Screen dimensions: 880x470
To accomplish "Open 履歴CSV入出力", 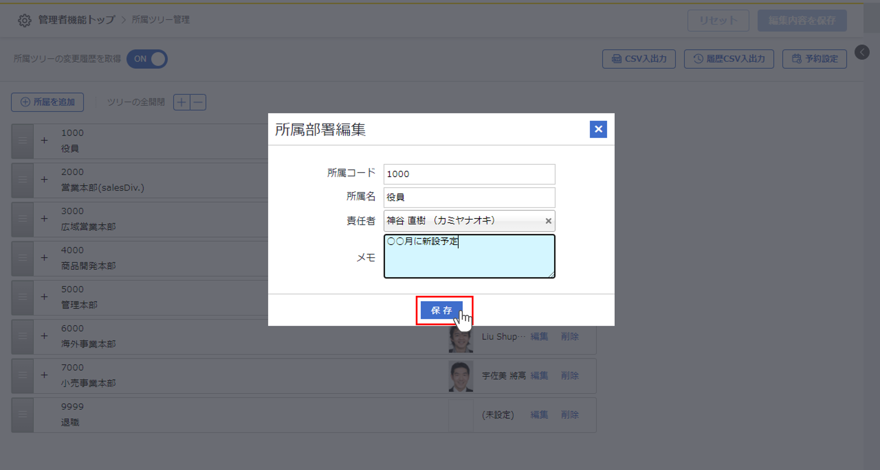I will 729,59.
